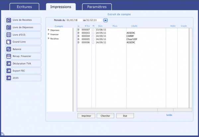This screenshot has height=137, width=199.
Task: Click the 2035 form icon
Action: (x=9, y=78)
